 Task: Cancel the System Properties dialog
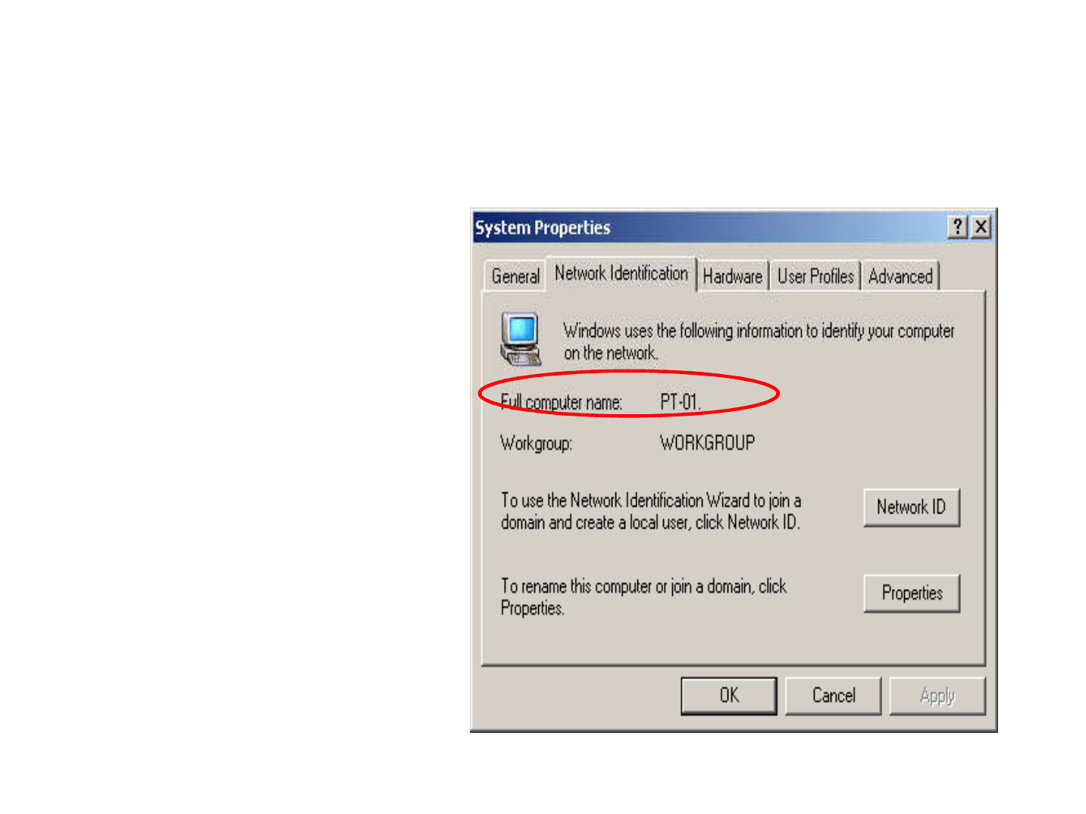tap(834, 695)
